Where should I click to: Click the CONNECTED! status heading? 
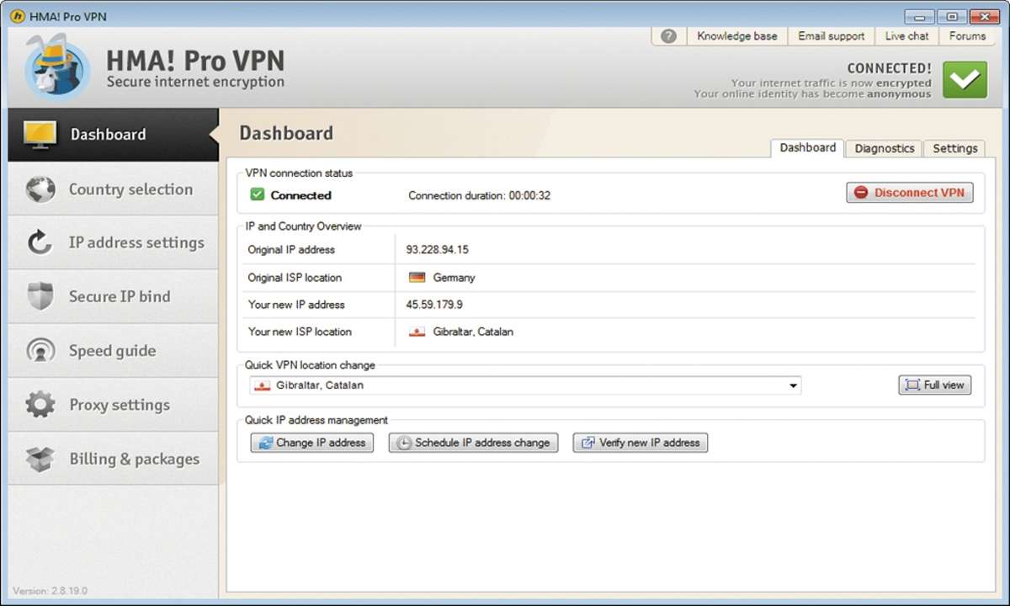[x=889, y=69]
